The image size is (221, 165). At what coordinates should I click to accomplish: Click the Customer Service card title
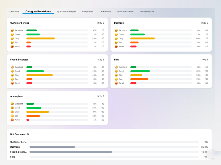point(20,23)
